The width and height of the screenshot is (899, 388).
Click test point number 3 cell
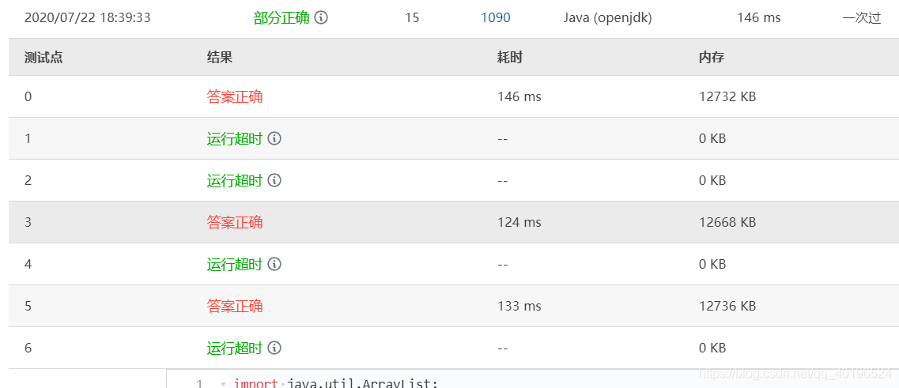[x=28, y=222]
